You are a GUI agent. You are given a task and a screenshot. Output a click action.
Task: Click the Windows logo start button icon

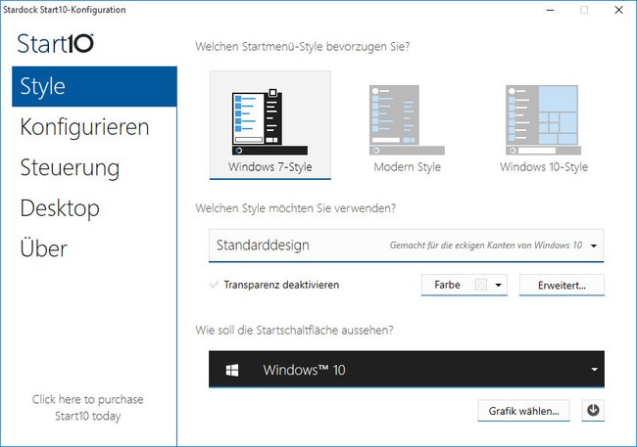click(x=232, y=370)
